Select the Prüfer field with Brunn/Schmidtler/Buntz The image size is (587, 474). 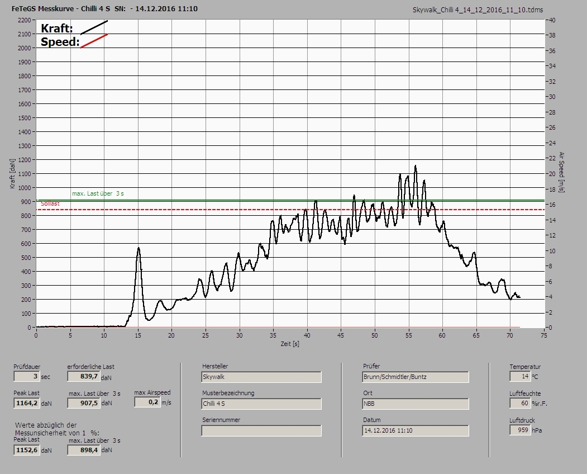[416, 377]
